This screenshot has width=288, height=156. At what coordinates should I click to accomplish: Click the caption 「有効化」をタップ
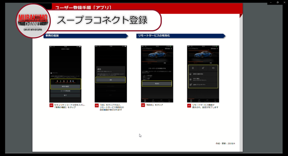point(154,105)
